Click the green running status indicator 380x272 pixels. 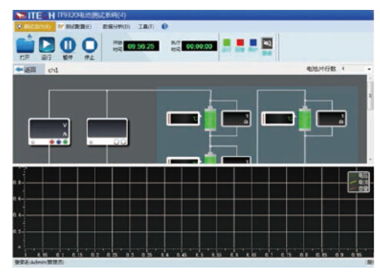226,43
